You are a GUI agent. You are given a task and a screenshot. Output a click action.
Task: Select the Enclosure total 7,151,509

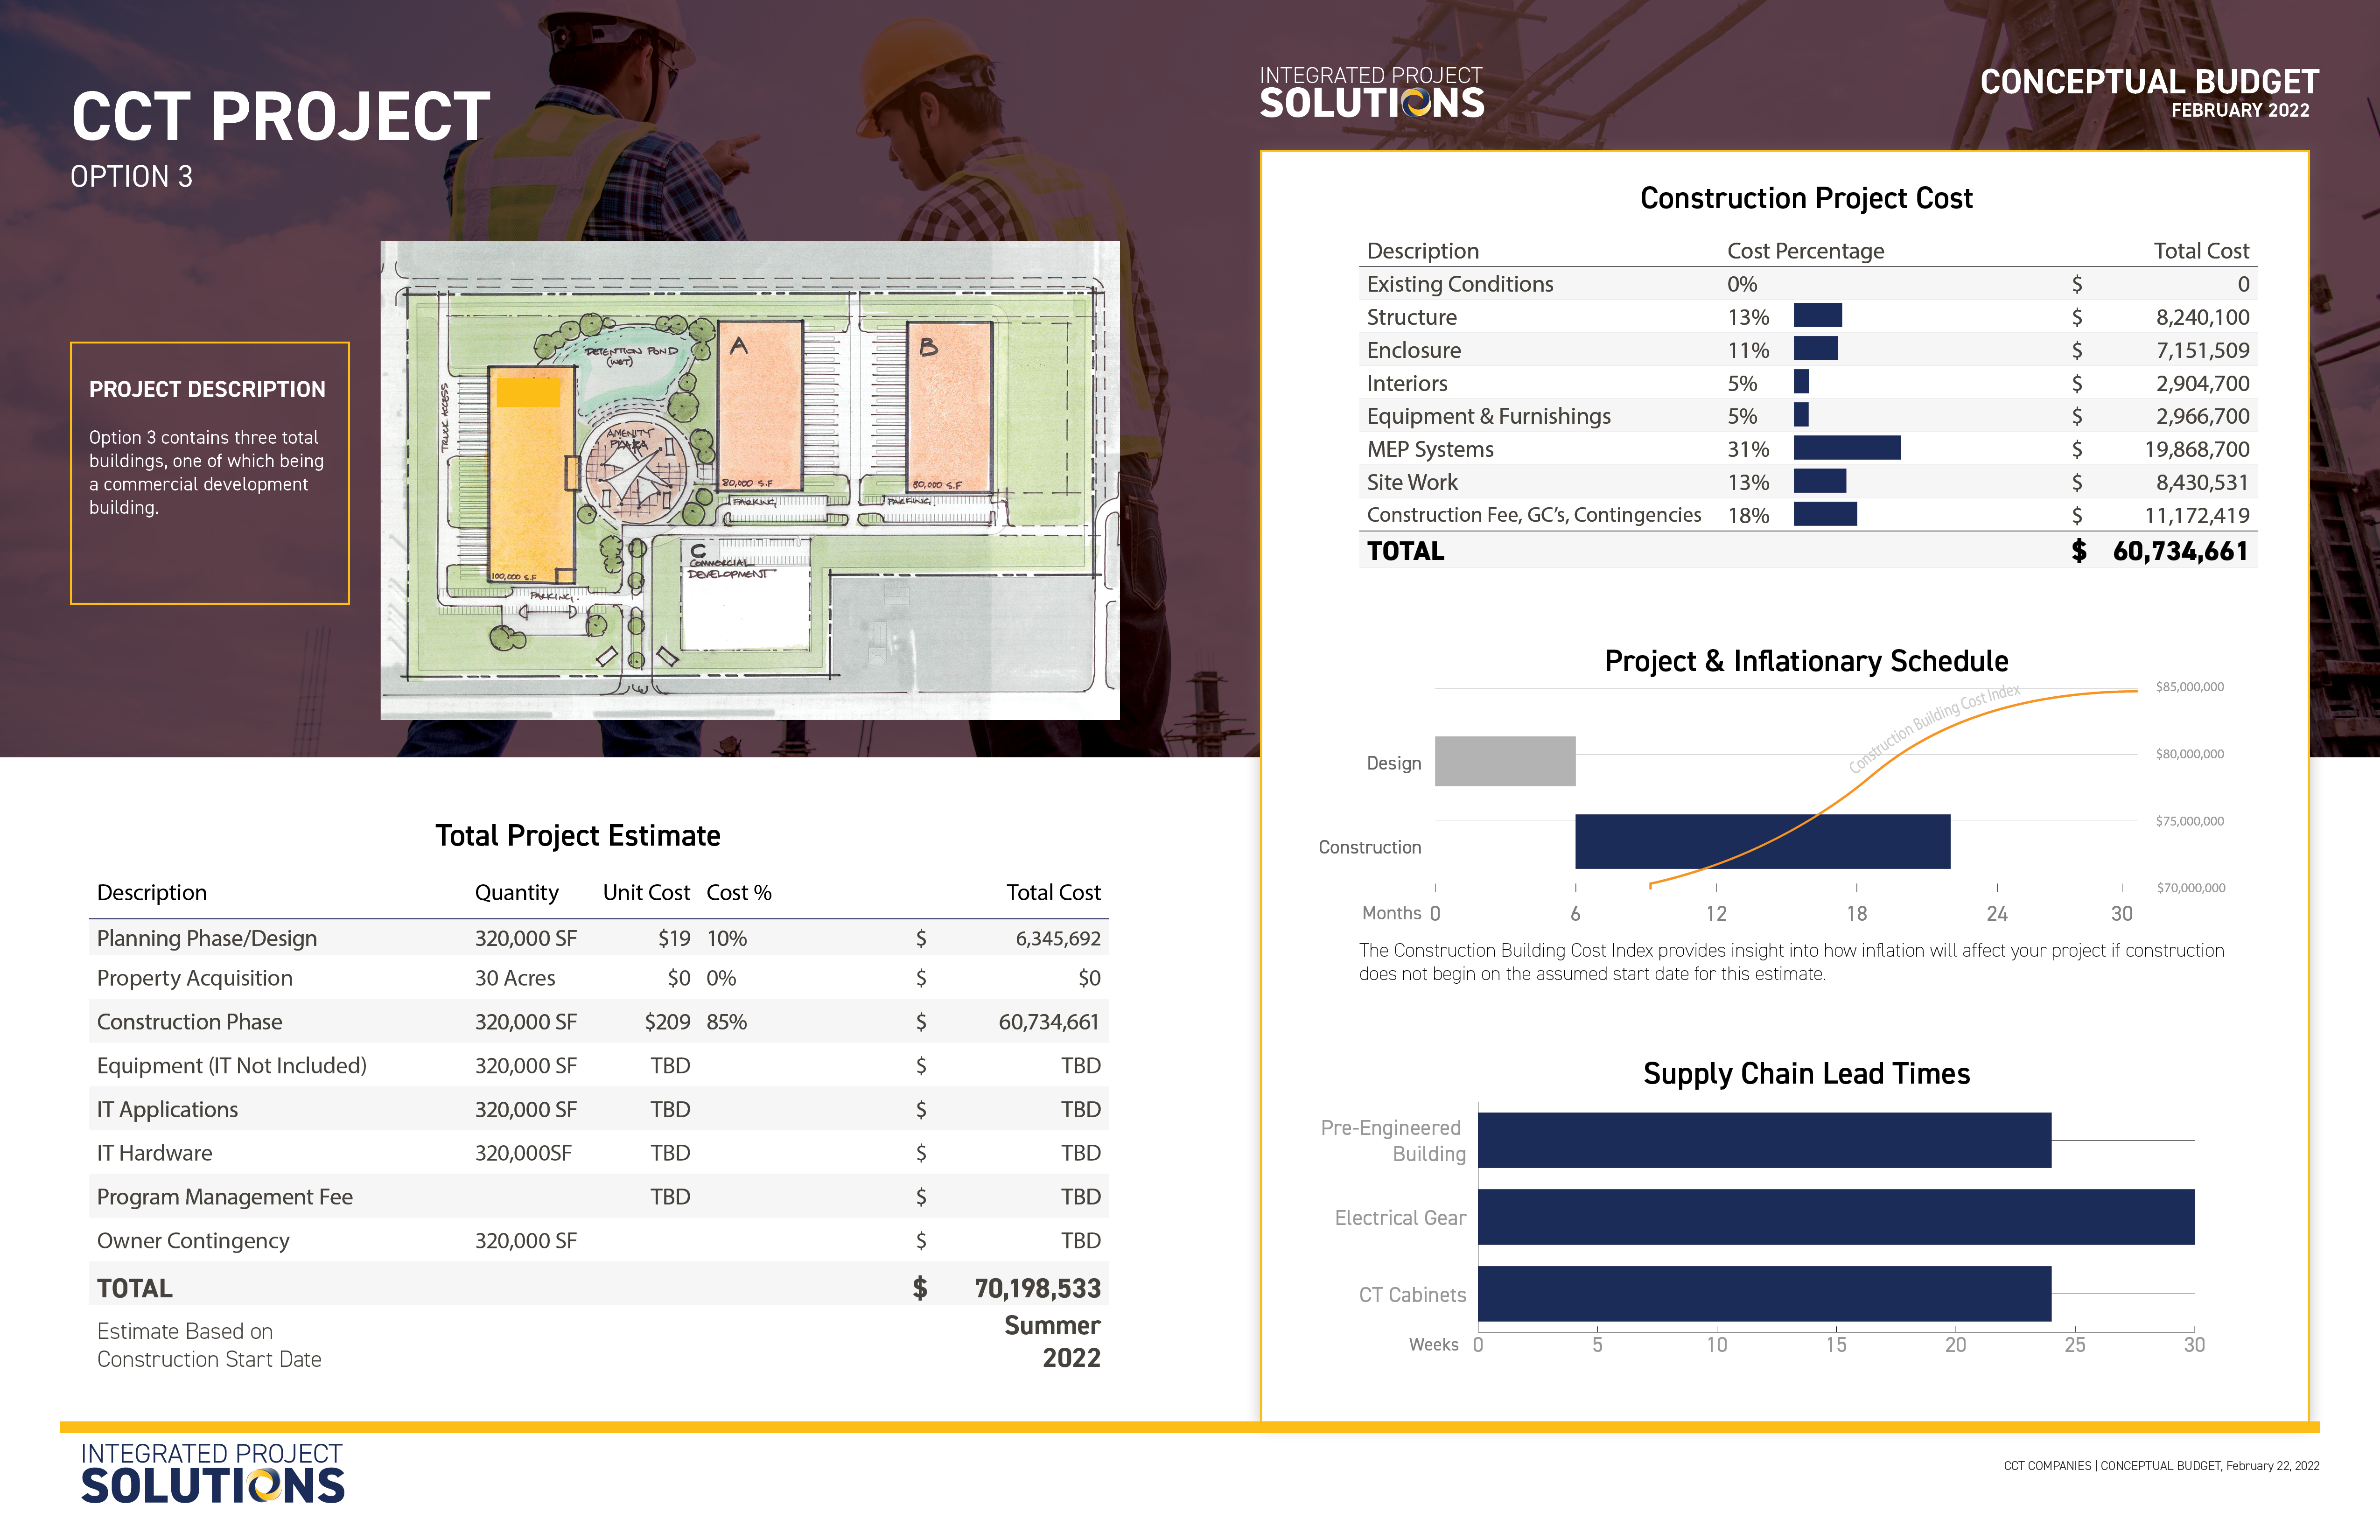tap(2202, 350)
